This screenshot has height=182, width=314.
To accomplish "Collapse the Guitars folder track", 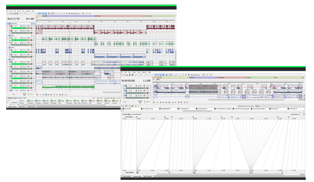I will 8,48.
